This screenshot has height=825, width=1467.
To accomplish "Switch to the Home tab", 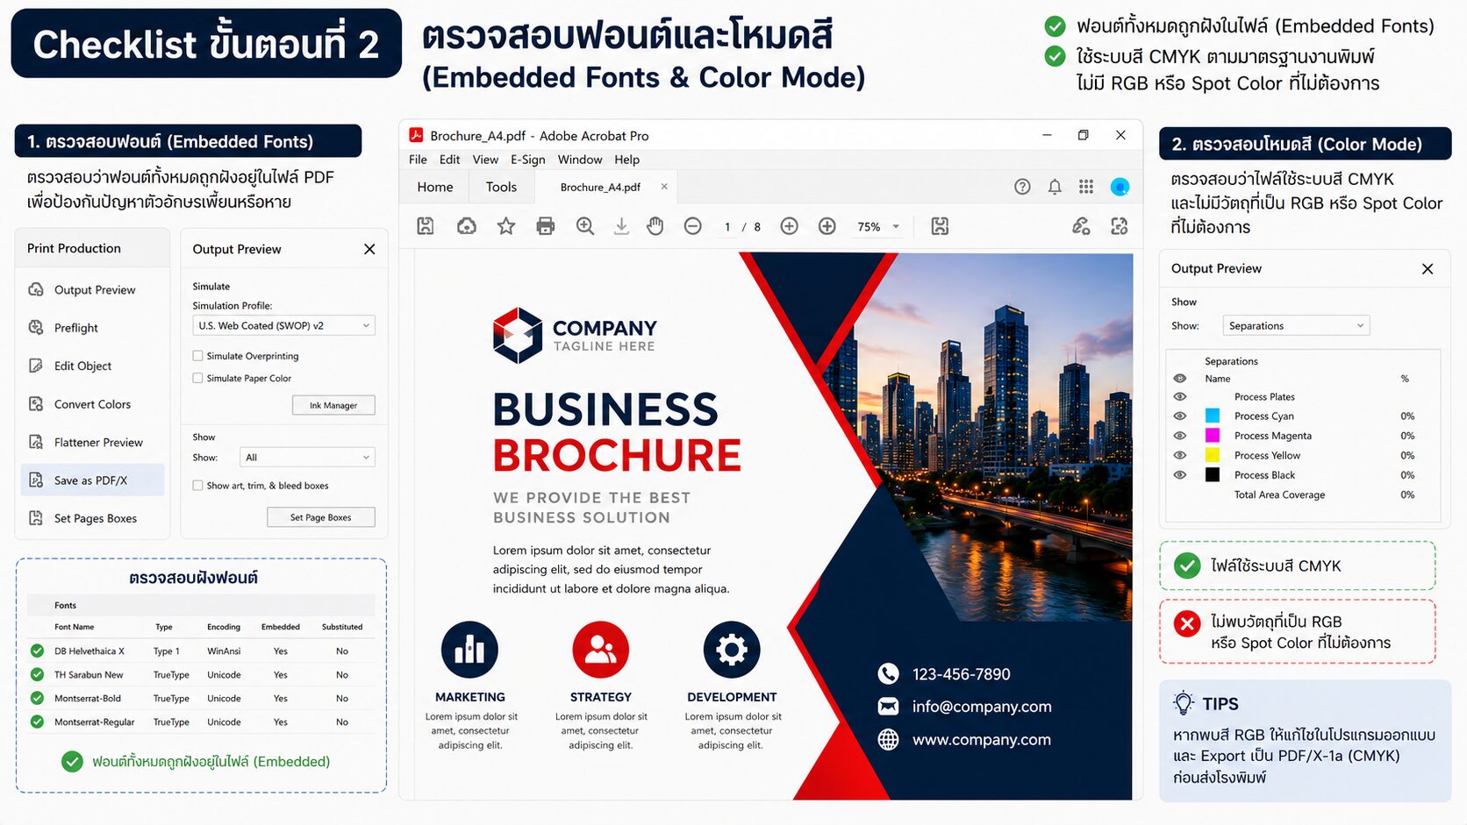I will tap(435, 187).
